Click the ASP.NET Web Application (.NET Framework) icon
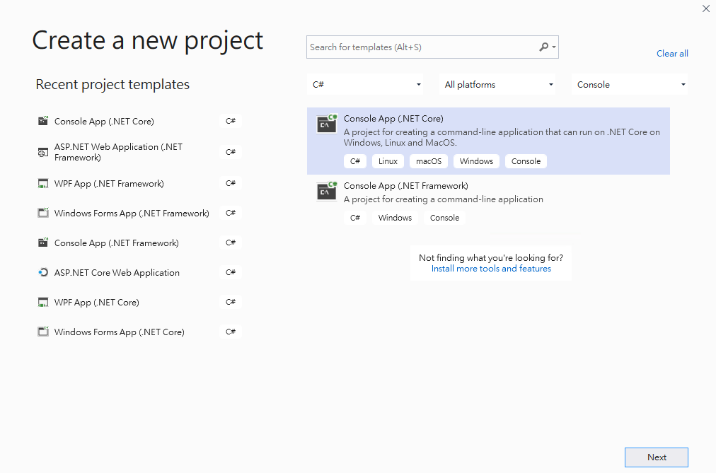Viewport: 716px width, 473px height. click(43, 152)
